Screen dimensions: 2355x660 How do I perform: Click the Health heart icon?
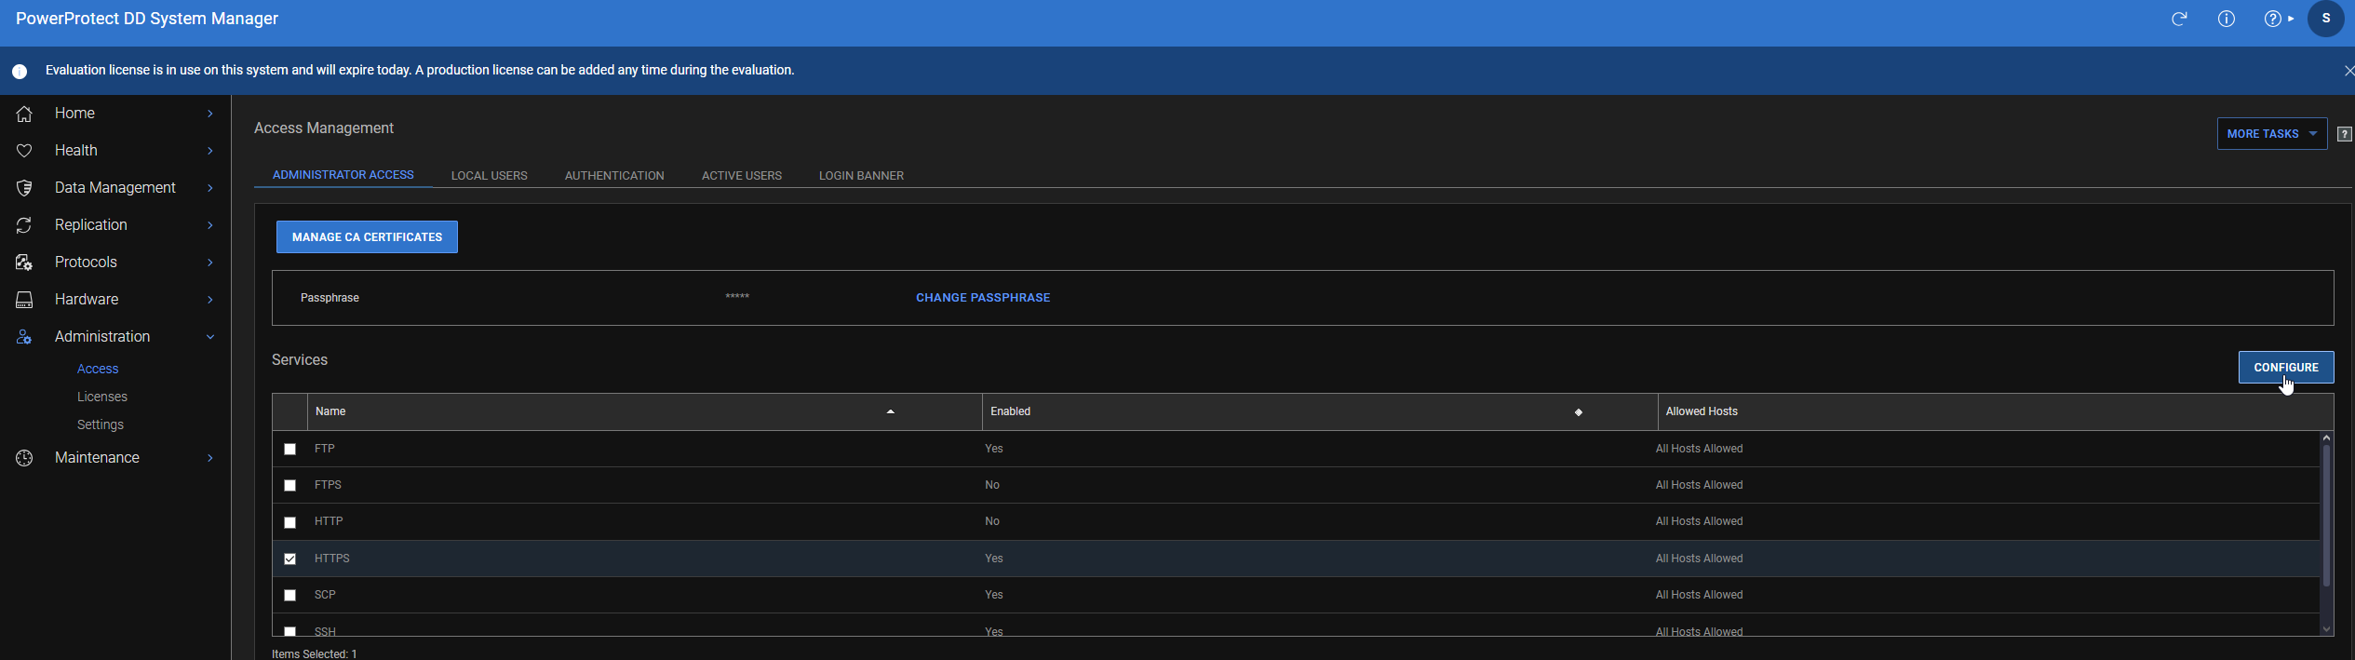point(24,151)
